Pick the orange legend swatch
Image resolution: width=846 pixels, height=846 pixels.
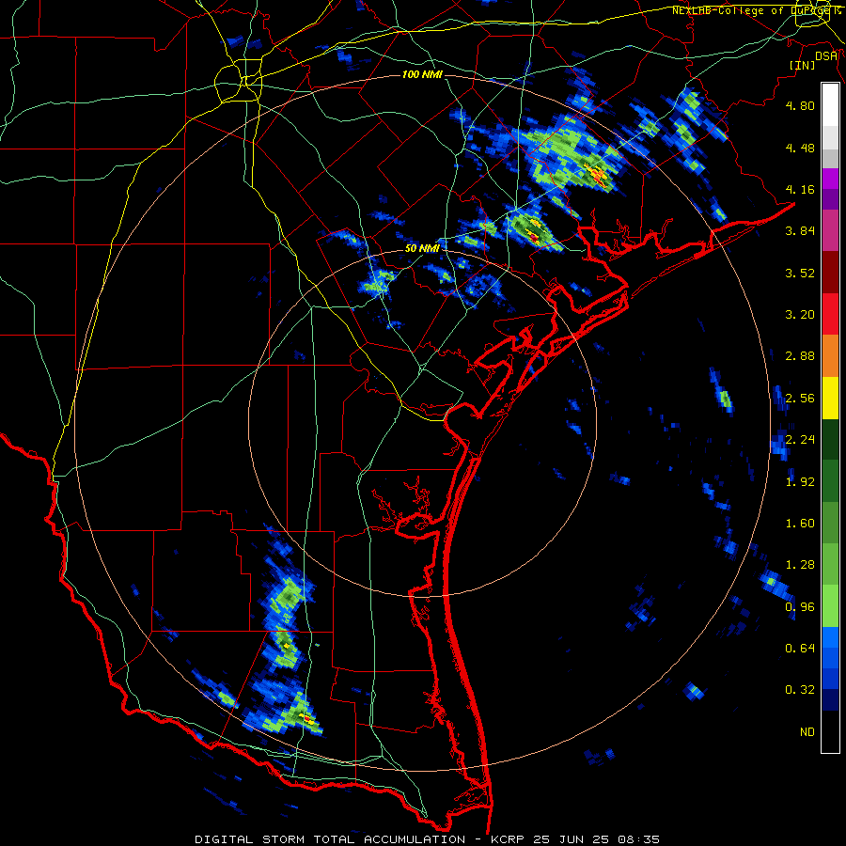click(x=830, y=356)
